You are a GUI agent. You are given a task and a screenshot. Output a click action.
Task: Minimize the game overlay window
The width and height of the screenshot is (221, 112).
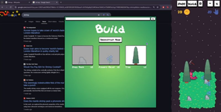pyautogui.click(x=210, y=4)
